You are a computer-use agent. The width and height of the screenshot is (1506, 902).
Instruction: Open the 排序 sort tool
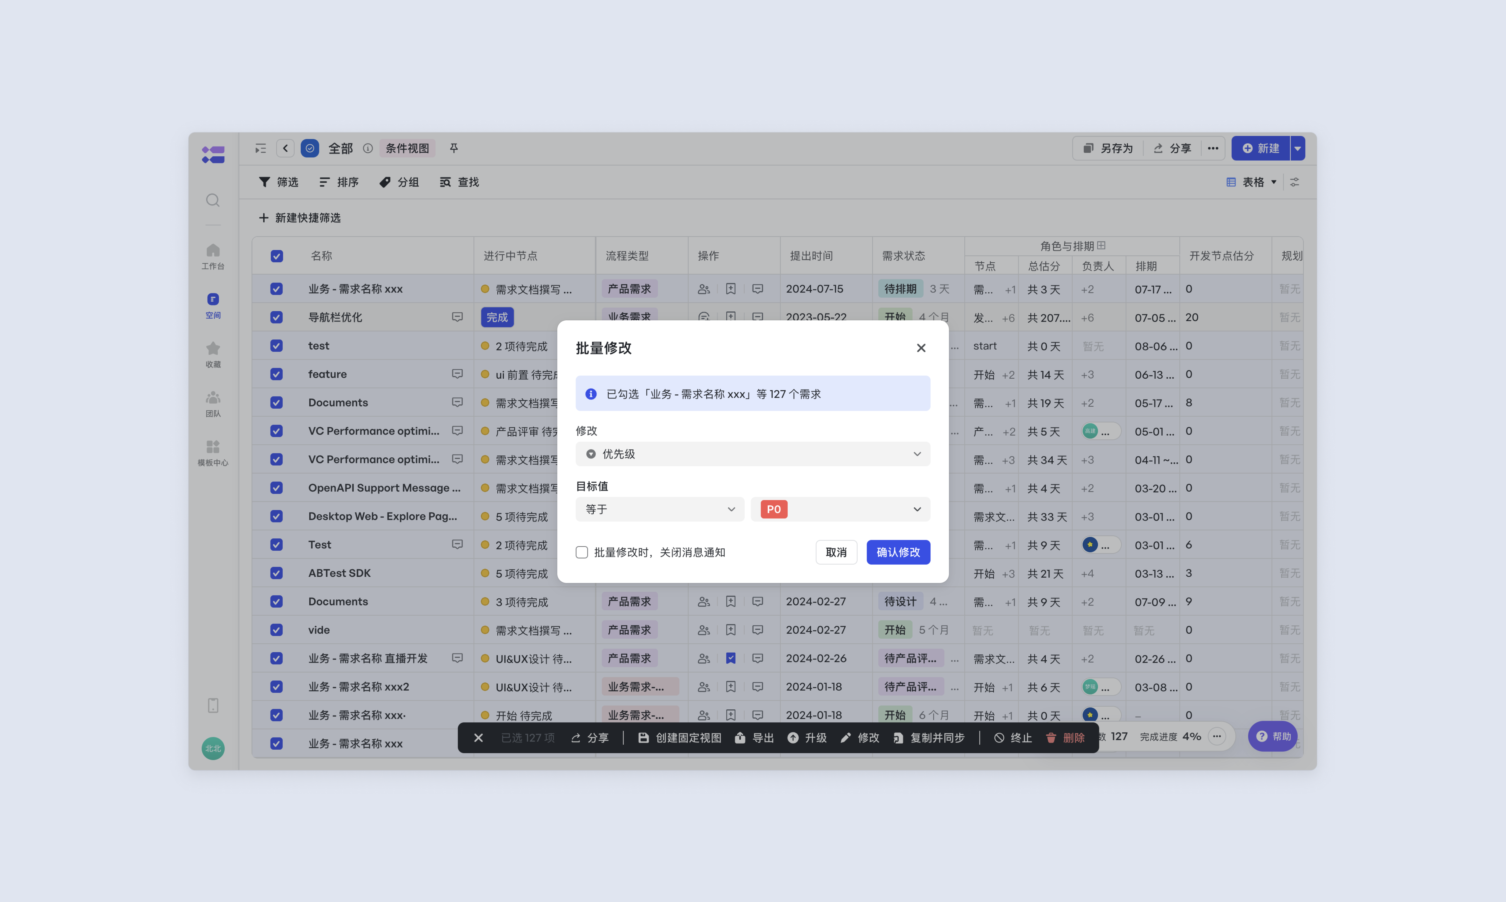(x=339, y=182)
